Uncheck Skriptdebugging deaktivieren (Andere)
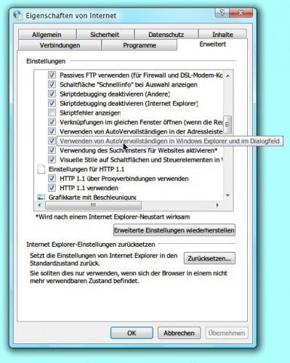This screenshot has height=363, width=290. point(52,94)
